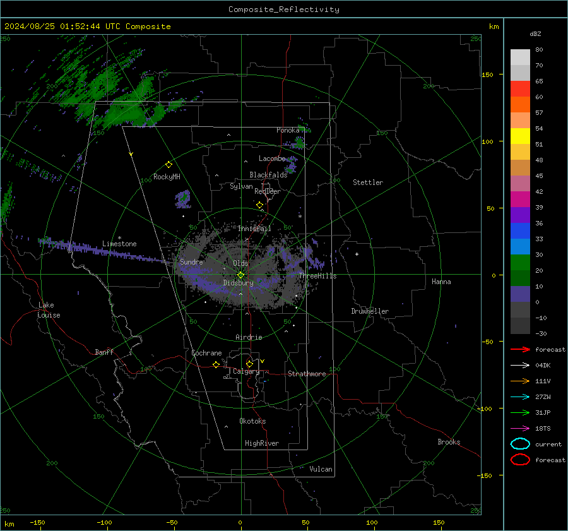Click the Vulcan town label

pos(321,469)
